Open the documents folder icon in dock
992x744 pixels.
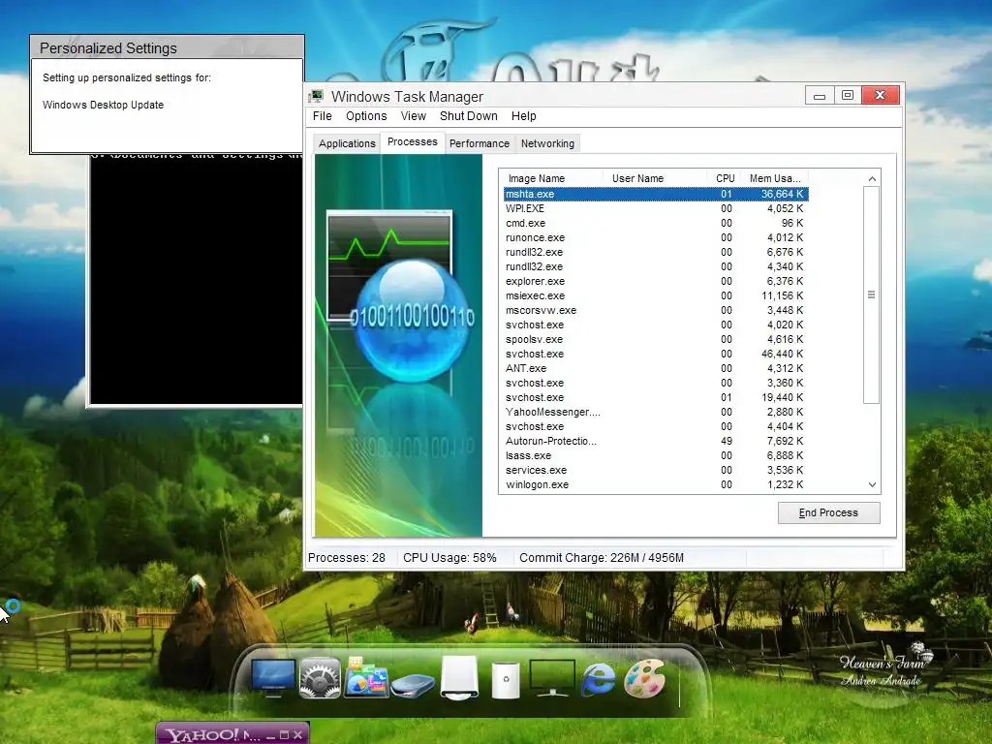[365, 677]
